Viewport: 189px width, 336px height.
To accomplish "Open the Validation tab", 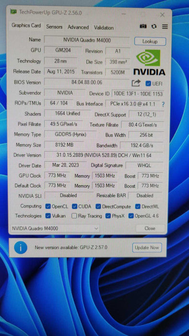I will [x=104, y=28].
